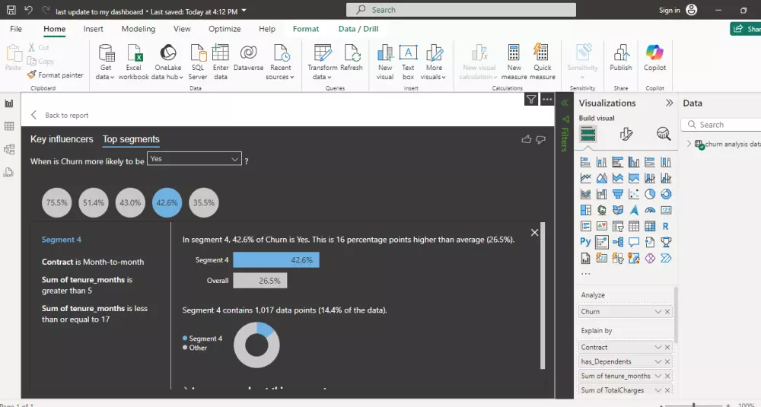Select the 35.5% segment bubble
761x407 pixels.
(204, 203)
